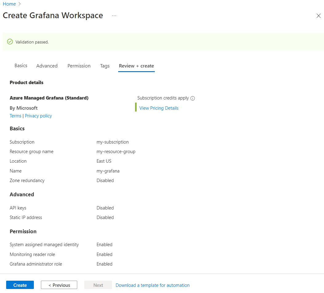The height and width of the screenshot is (293, 324).
Task: Click 'Azure Managed Grafana (Standard)' title
Action: coord(49,98)
